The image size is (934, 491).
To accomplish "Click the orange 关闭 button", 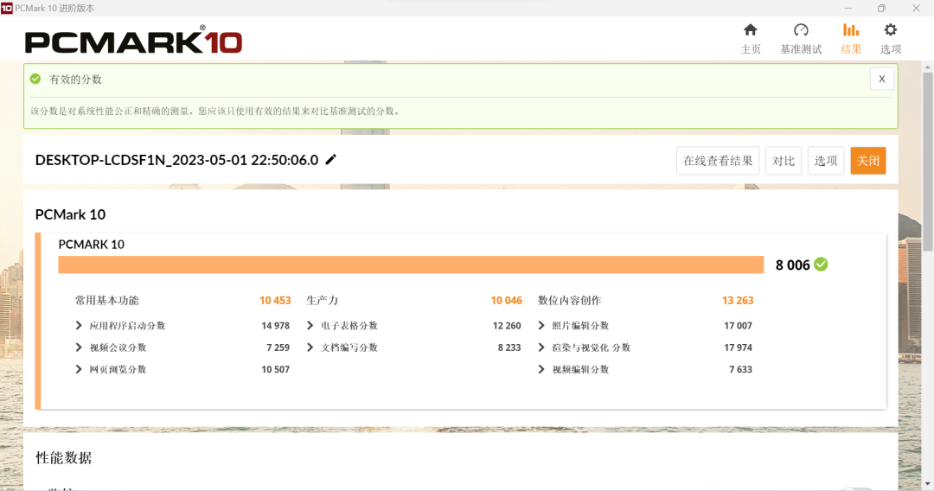I will click(868, 161).
